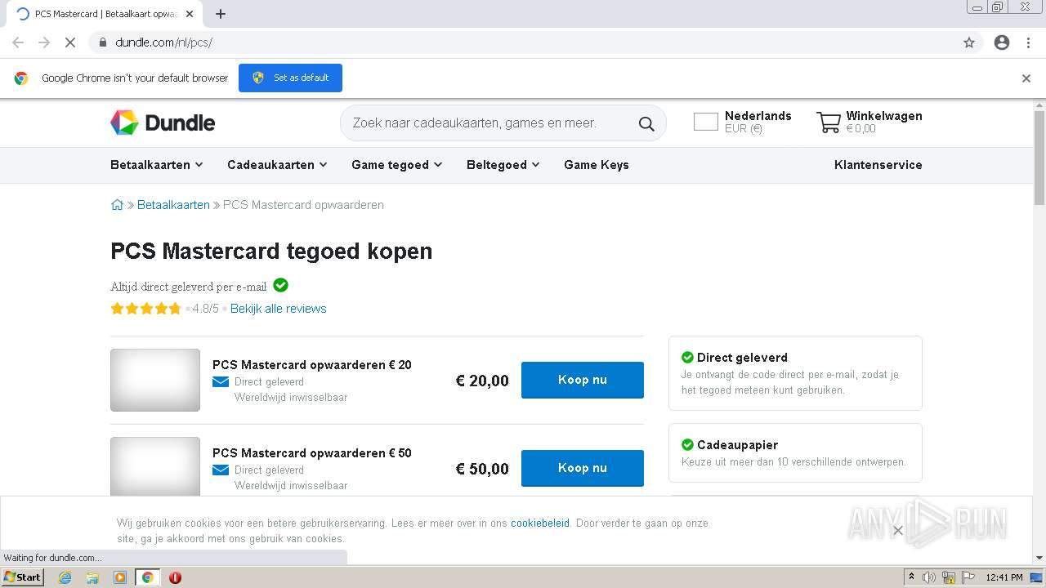
Task: Click the € 20 card thumbnail
Action: pyautogui.click(x=155, y=380)
